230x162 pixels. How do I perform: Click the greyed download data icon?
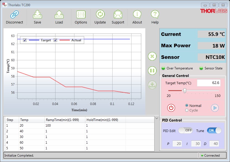click(152, 85)
